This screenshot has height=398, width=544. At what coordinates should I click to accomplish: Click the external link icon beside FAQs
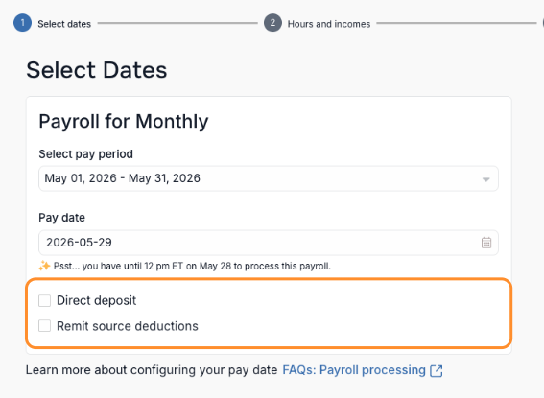tap(437, 370)
